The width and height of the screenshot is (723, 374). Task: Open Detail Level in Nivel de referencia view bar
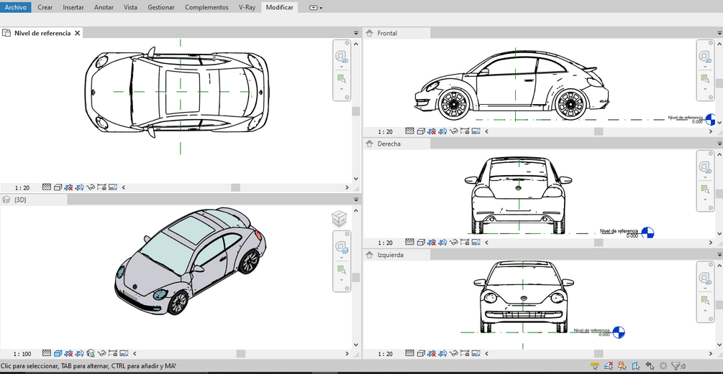(47, 187)
